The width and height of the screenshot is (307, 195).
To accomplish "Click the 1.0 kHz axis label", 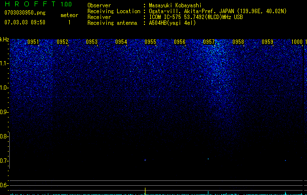I will (4, 88).
